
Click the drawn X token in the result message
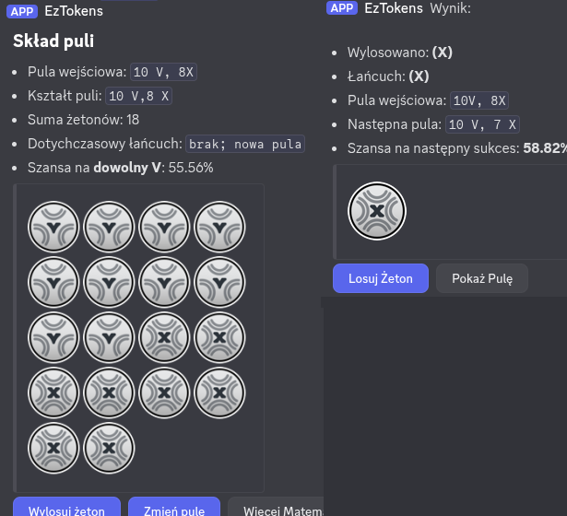pos(376,211)
